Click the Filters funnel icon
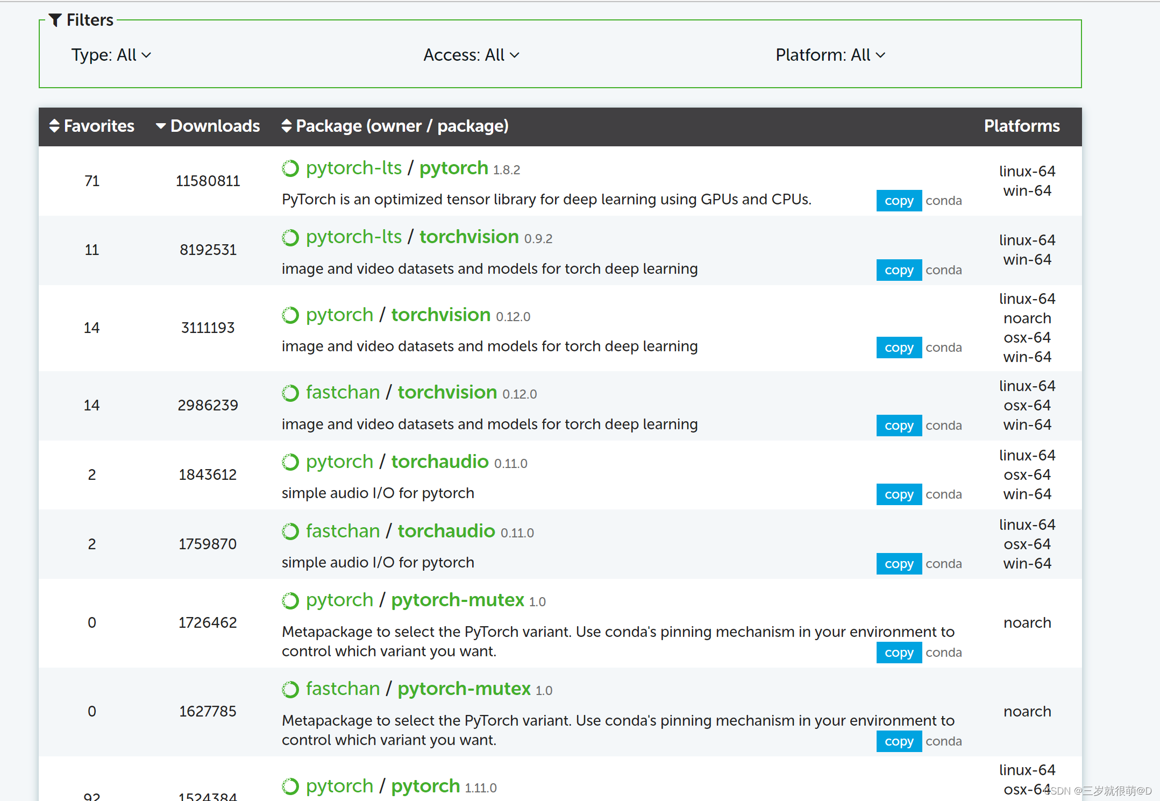Viewport: 1160px width, 801px height. pyautogui.click(x=55, y=20)
